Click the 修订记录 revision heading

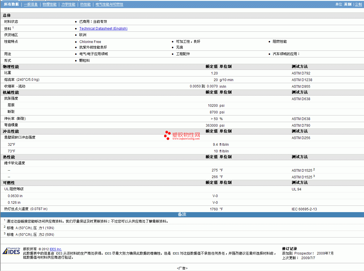289,248
